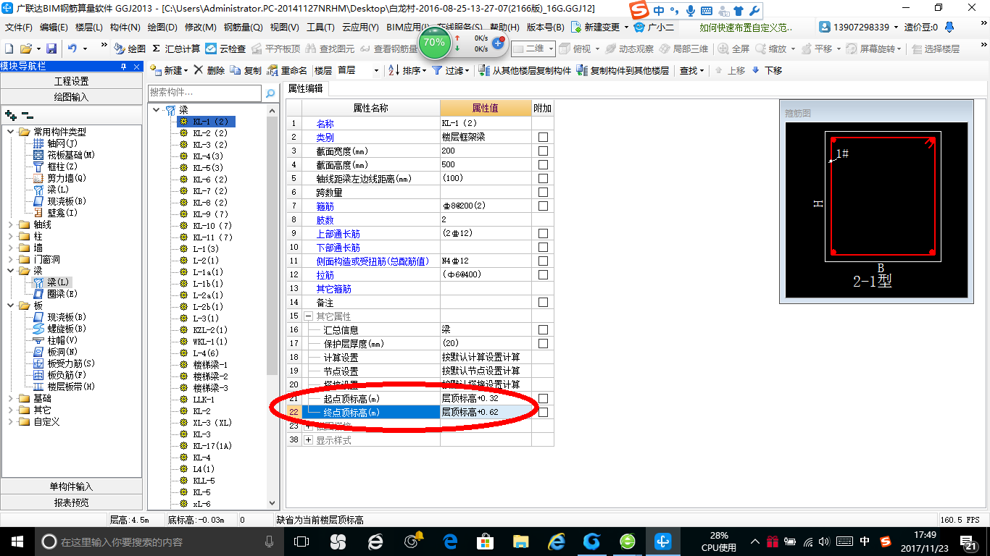This screenshot has height=556, width=990.
Task: Click 新建变更 button in menu bar
Action: (600, 27)
